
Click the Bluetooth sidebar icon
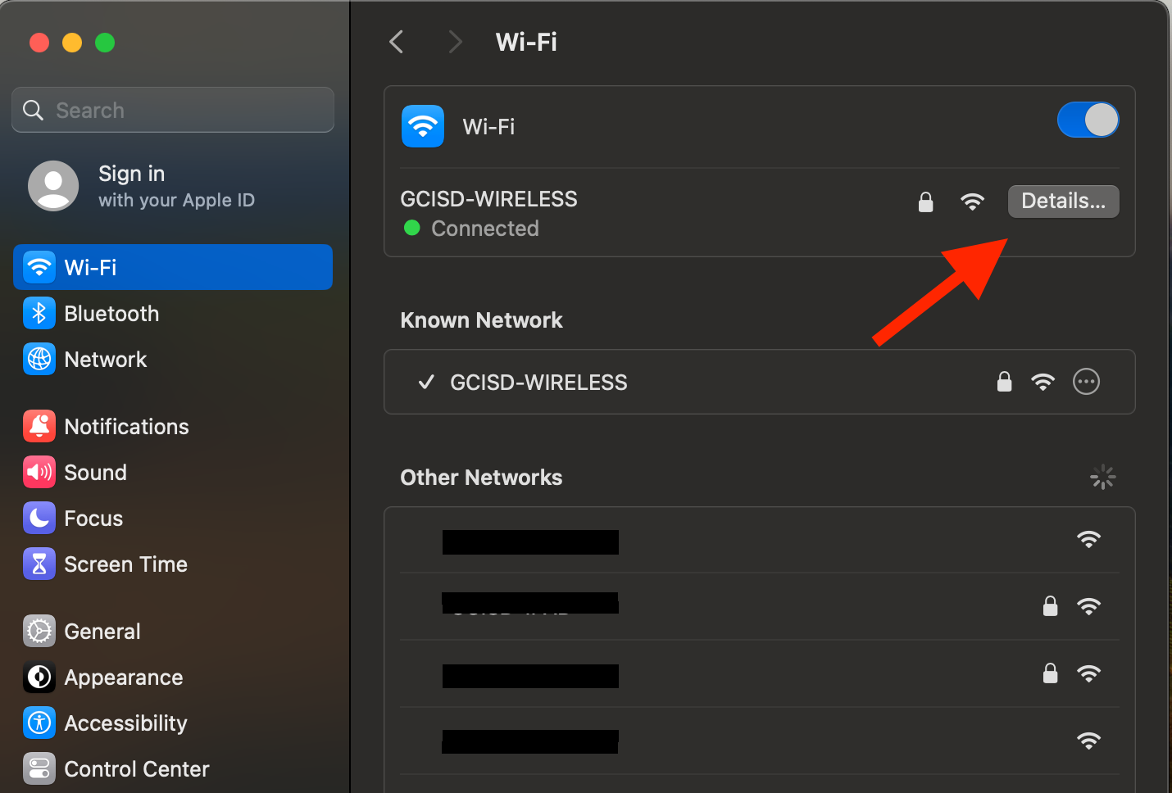pyautogui.click(x=39, y=313)
